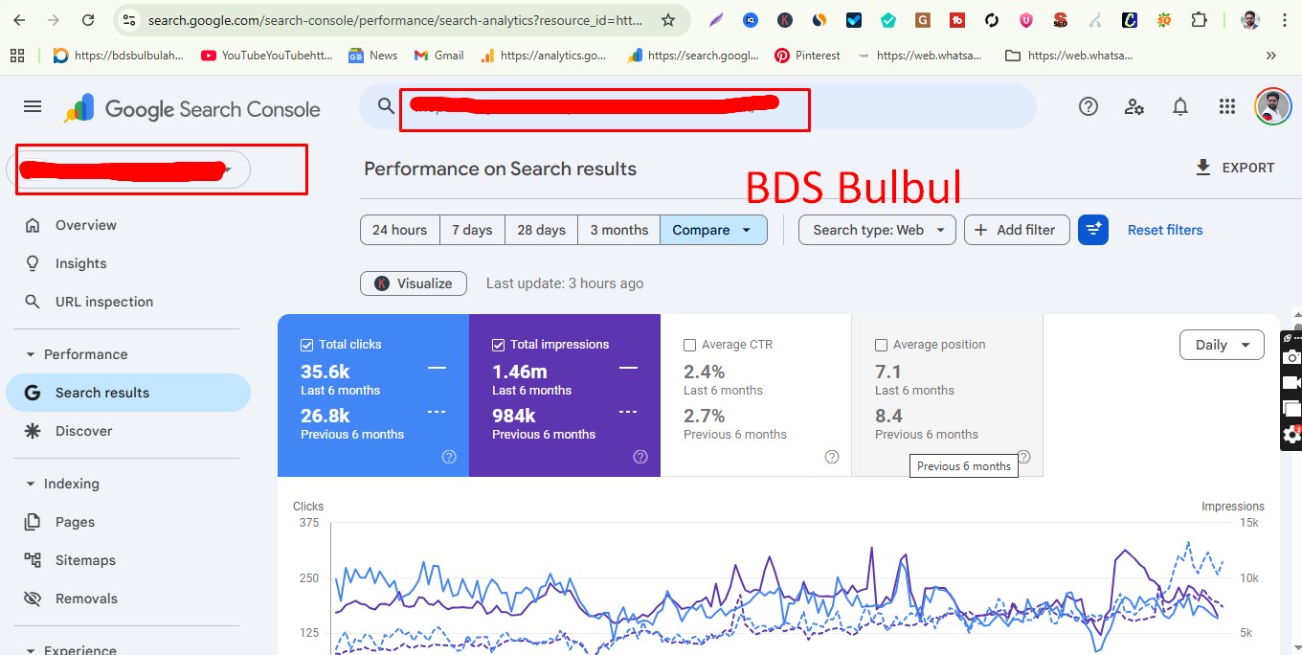Enable the Average CTR checkbox
The image size is (1302, 655).
coord(689,344)
